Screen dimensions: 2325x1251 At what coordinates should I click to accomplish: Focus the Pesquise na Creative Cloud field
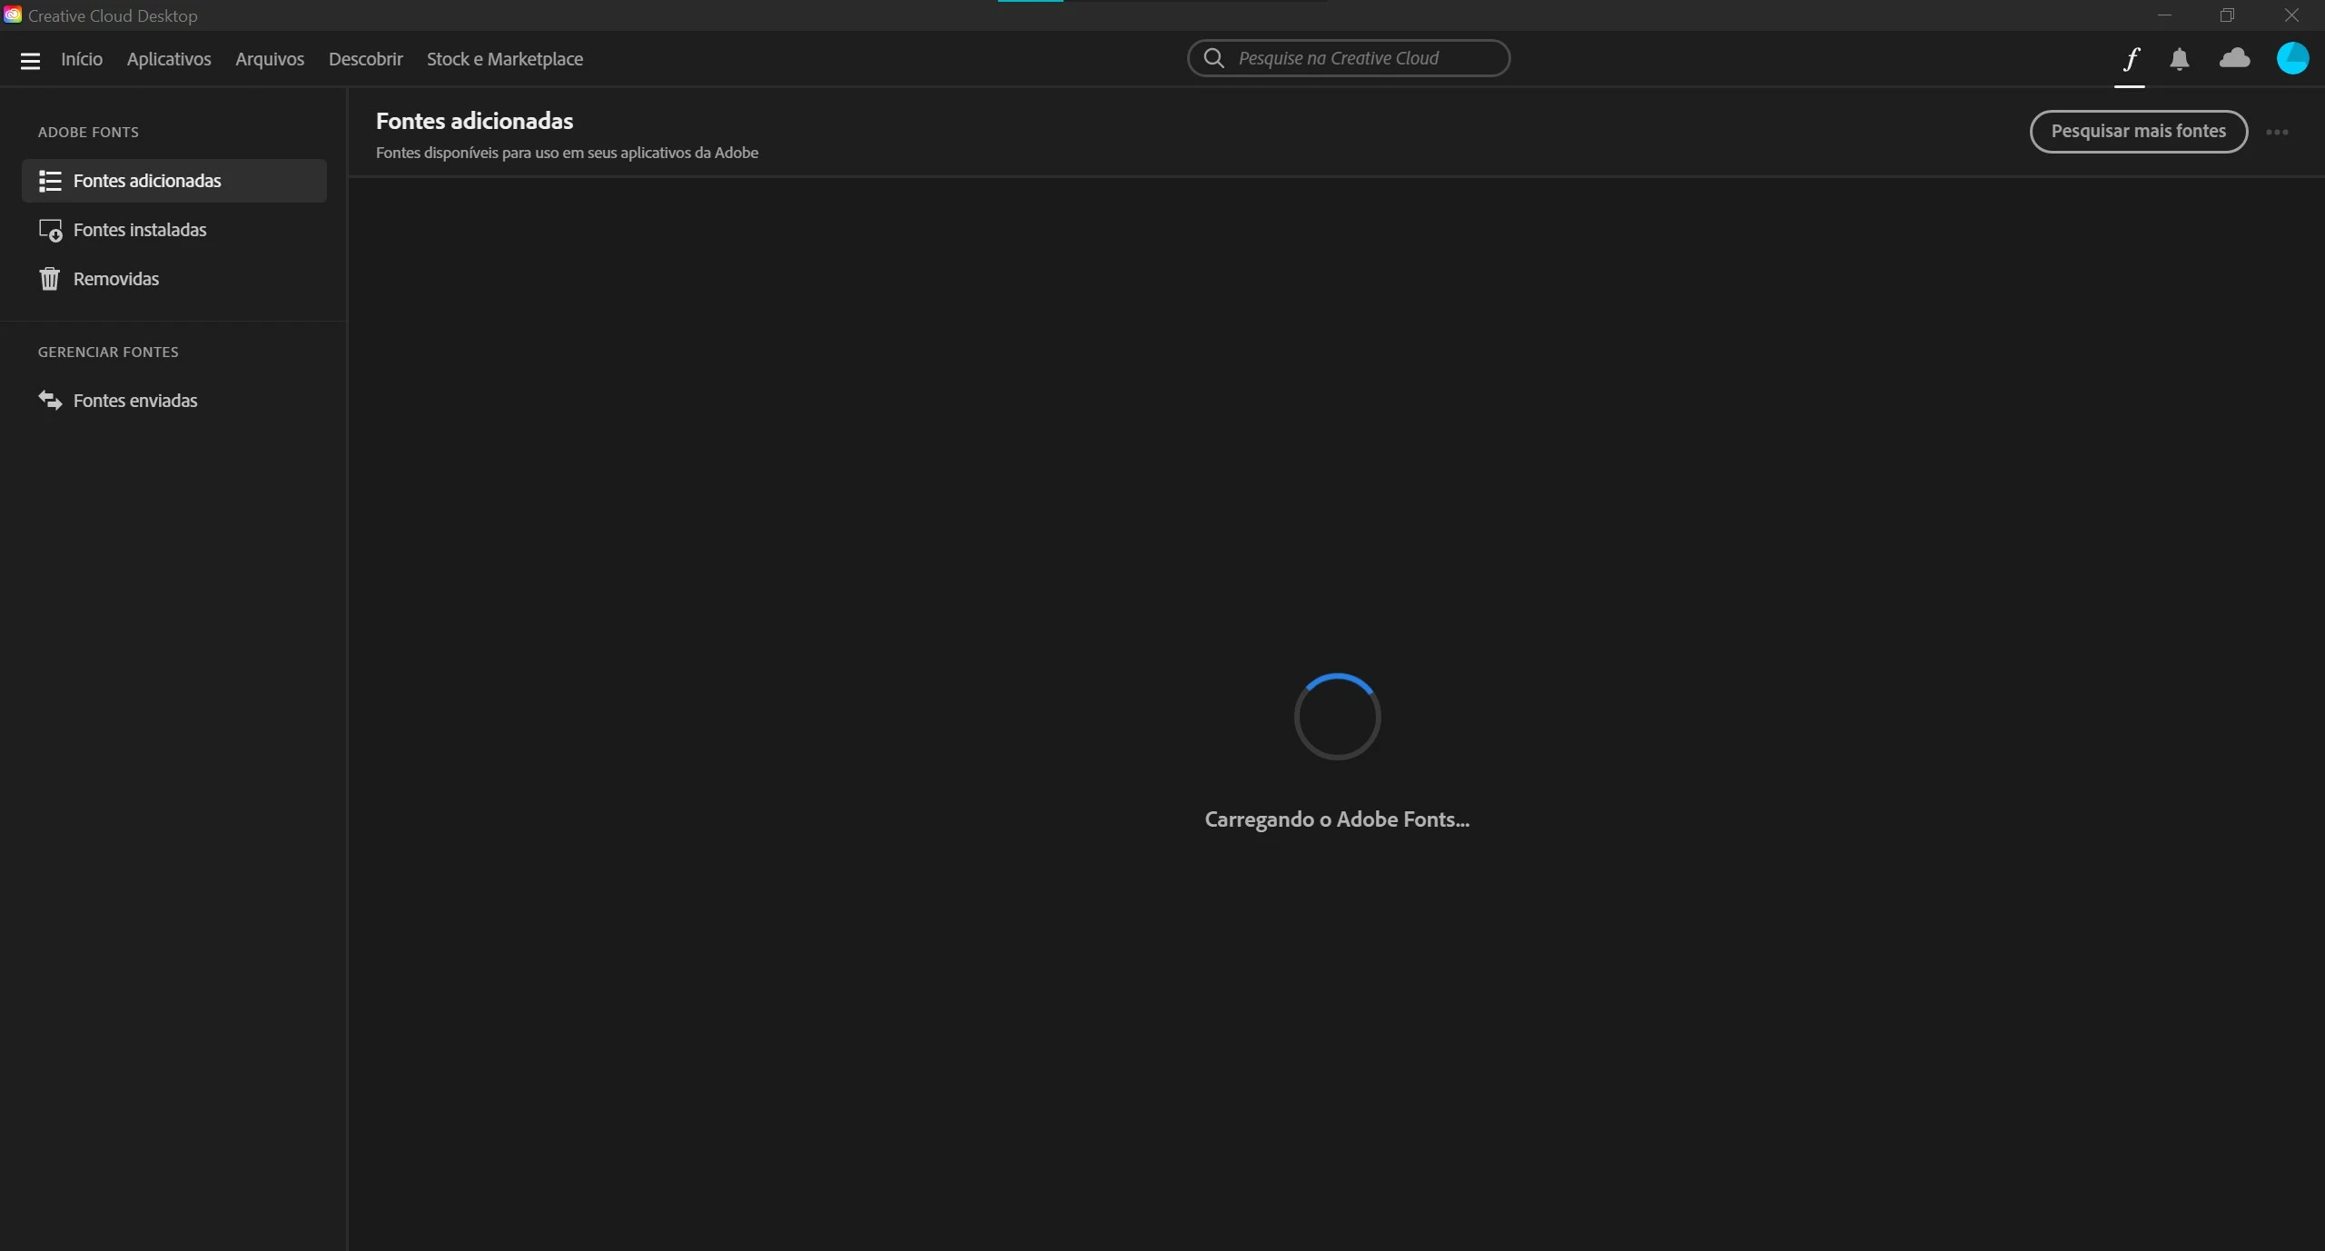coord(1362,58)
